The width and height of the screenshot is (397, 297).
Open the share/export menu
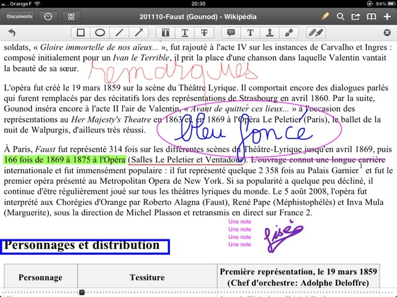click(x=357, y=16)
